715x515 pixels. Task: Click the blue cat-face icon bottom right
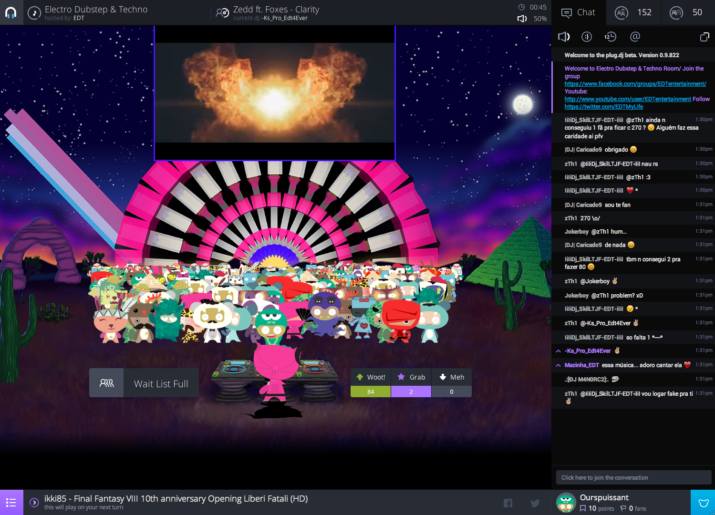click(703, 503)
